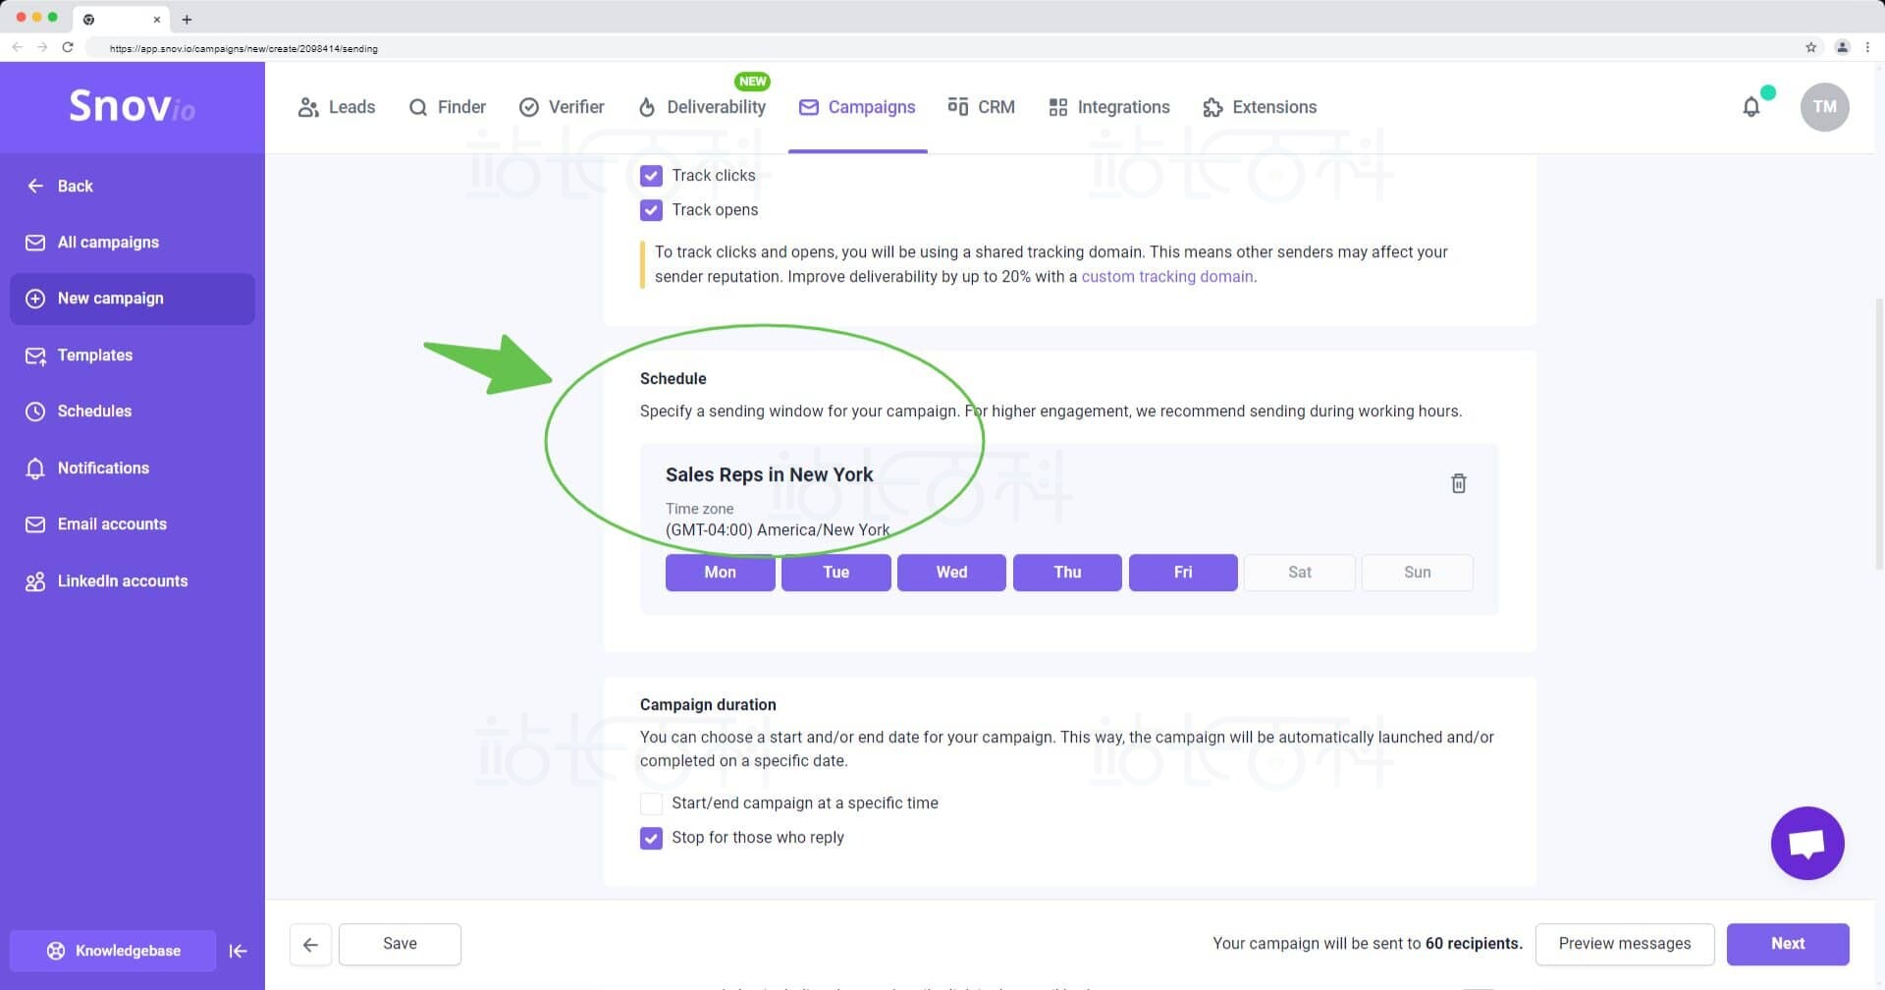Select New campaign in sidebar
This screenshot has width=1885, height=990.
point(133,299)
